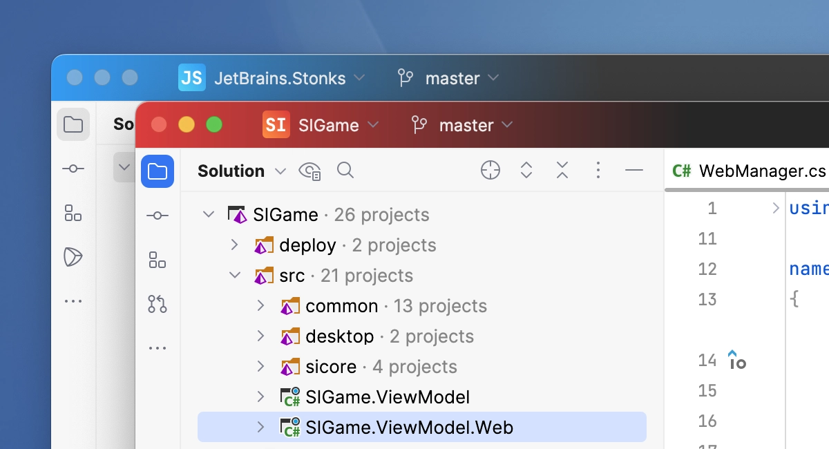Expand the sicore folder node

pyautogui.click(x=260, y=366)
